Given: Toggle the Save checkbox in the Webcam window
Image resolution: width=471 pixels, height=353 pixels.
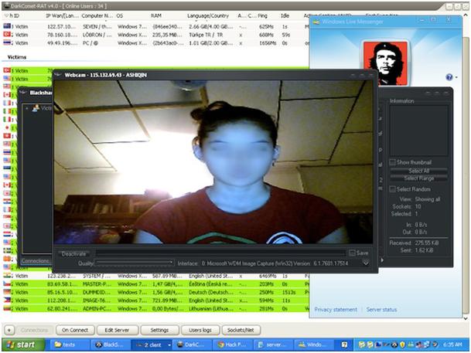Looking at the screenshot, I should [353, 253].
